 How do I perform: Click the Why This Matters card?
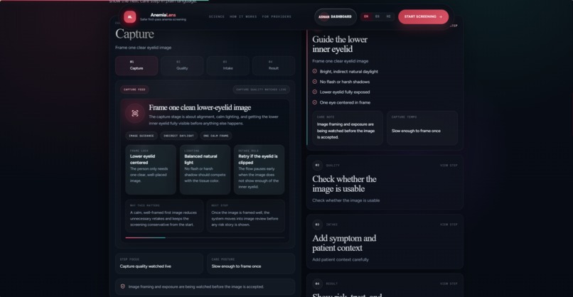click(164, 216)
